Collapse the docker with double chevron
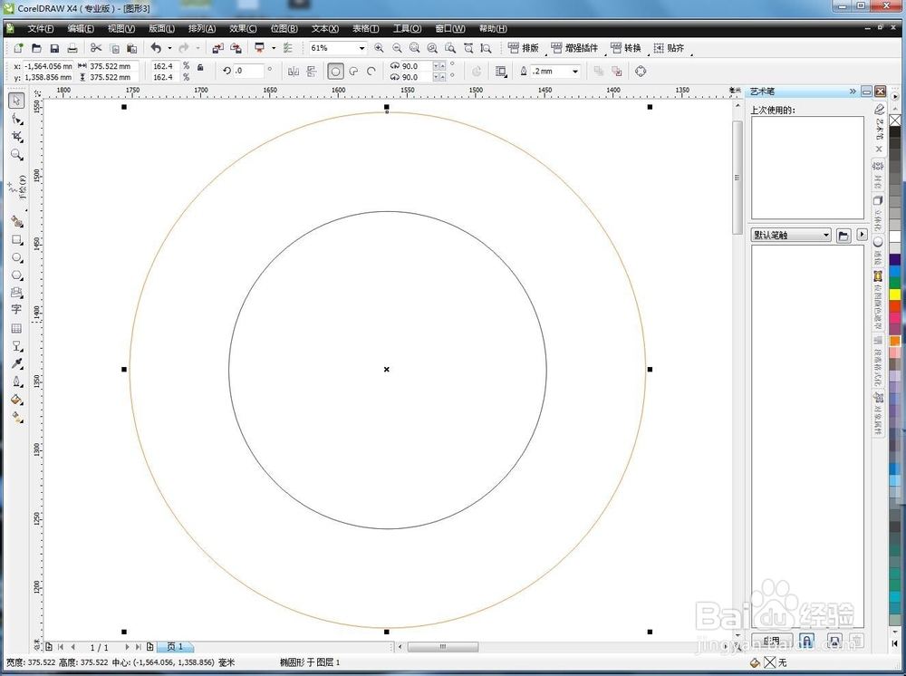The image size is (906, 676). [853, 92]
